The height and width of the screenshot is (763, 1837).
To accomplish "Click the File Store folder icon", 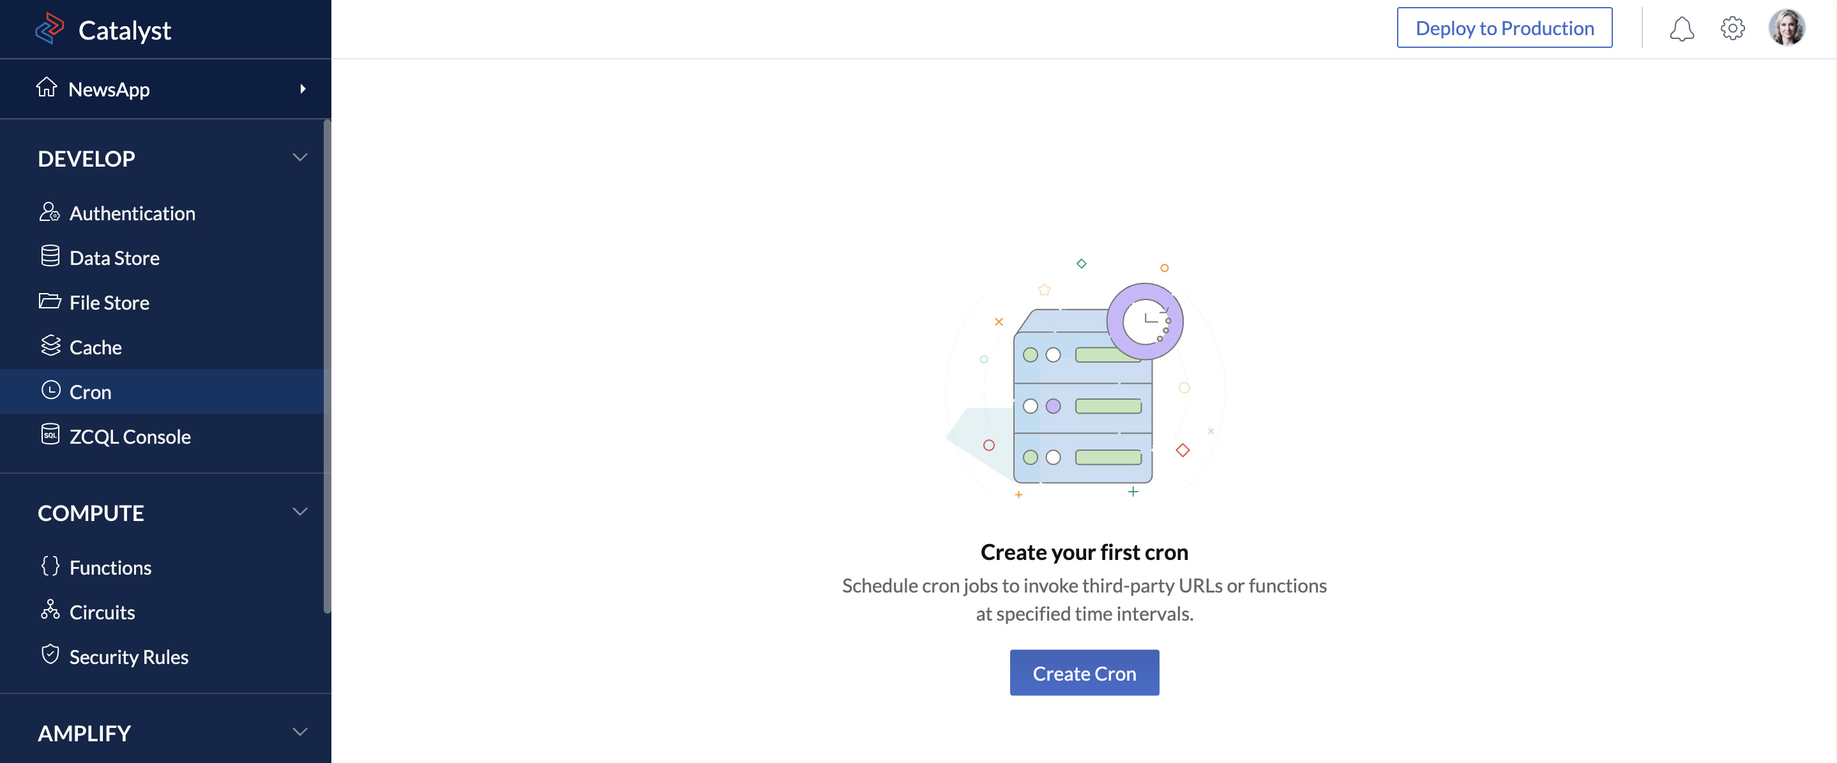I will (x=49, y=301).
